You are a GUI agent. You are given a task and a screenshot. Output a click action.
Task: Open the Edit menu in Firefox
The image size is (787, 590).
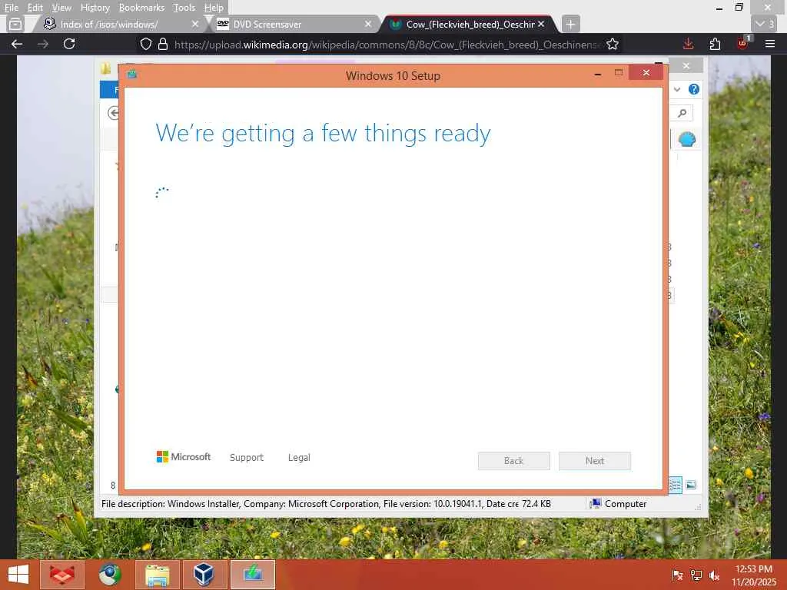tap(35, 8)
